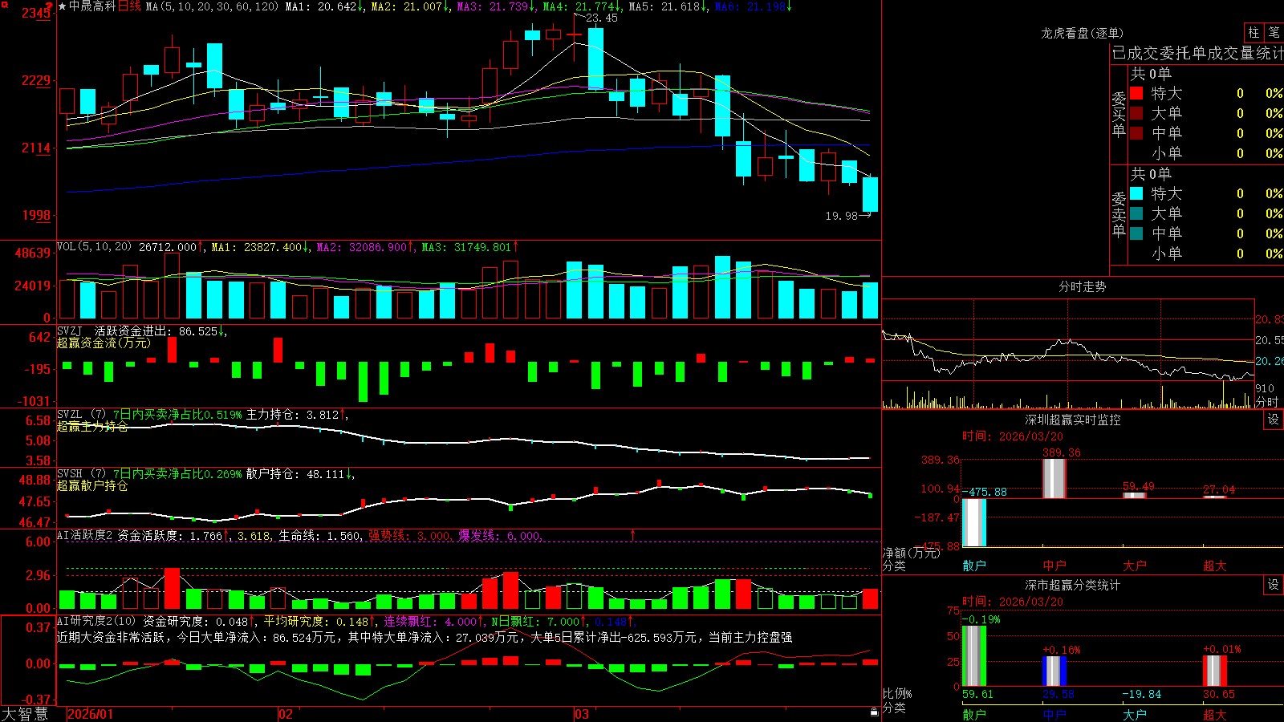Click the dark red 委买单 大单 swatch
1284x722 pixels.
1136,113
